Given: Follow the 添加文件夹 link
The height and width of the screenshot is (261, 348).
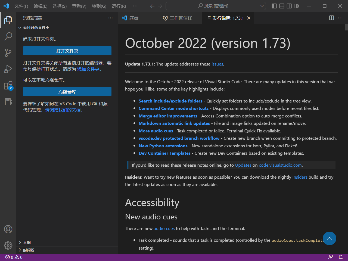Looking at the screenshot, I should [88, 69].
